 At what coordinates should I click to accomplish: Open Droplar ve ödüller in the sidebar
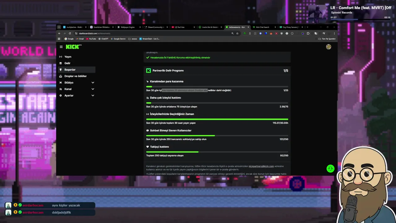coord(77,76)
